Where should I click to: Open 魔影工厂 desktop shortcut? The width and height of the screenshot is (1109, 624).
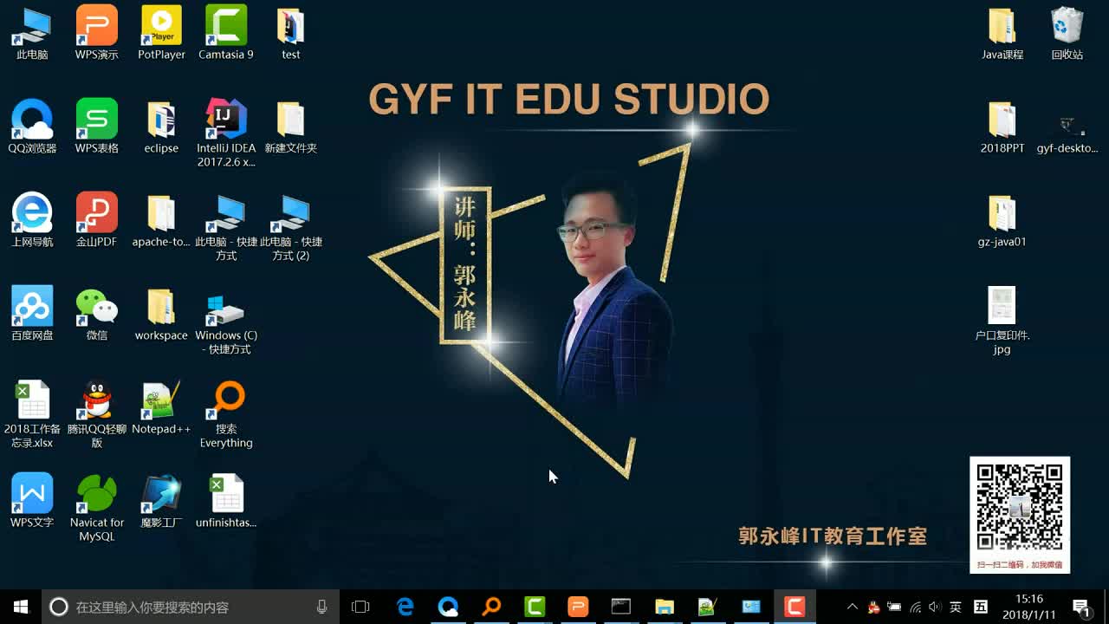pos(162,501)
